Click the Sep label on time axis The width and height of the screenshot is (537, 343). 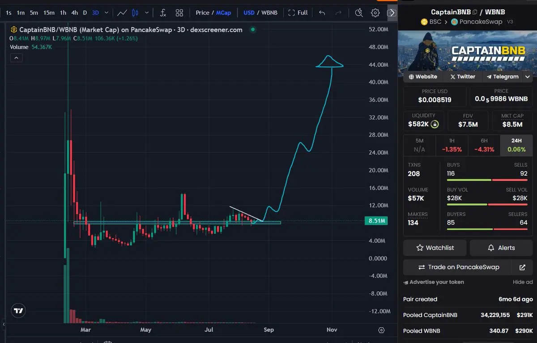(x=268, y=330)
